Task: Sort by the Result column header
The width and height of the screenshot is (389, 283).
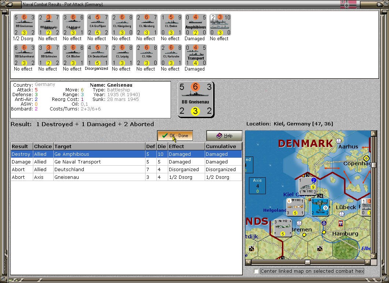Action: tap(22, 146)
